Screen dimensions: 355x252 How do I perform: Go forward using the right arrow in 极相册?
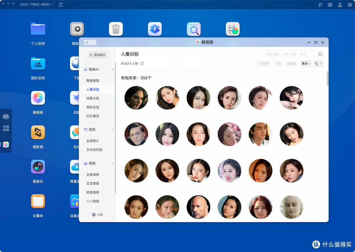pyautogui.click(x=93, y=42)
